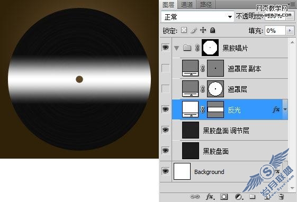Select the Background layer name

coord(209,172)
